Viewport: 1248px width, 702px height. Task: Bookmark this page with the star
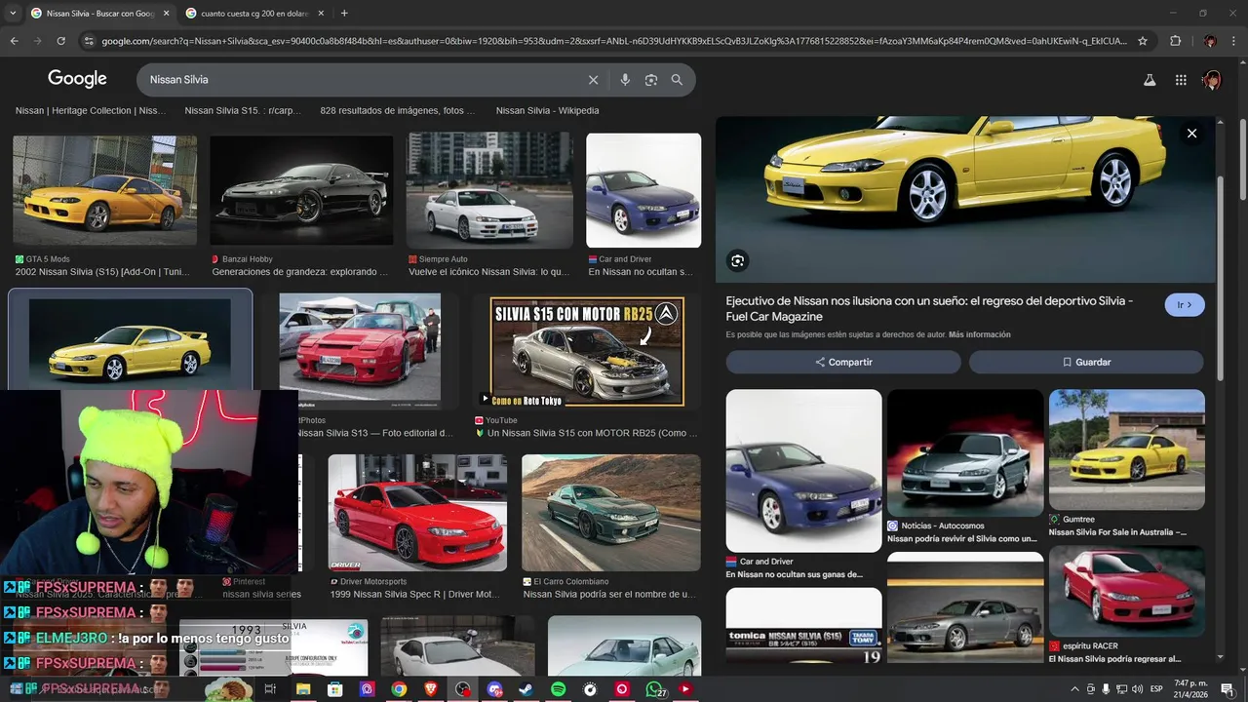pos(1143,41)
